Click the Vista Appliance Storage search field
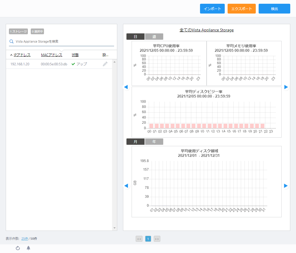 point(63,41)
